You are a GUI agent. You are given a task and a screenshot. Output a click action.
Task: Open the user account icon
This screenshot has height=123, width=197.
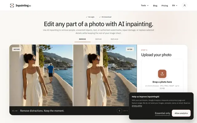tap(184, 6)
